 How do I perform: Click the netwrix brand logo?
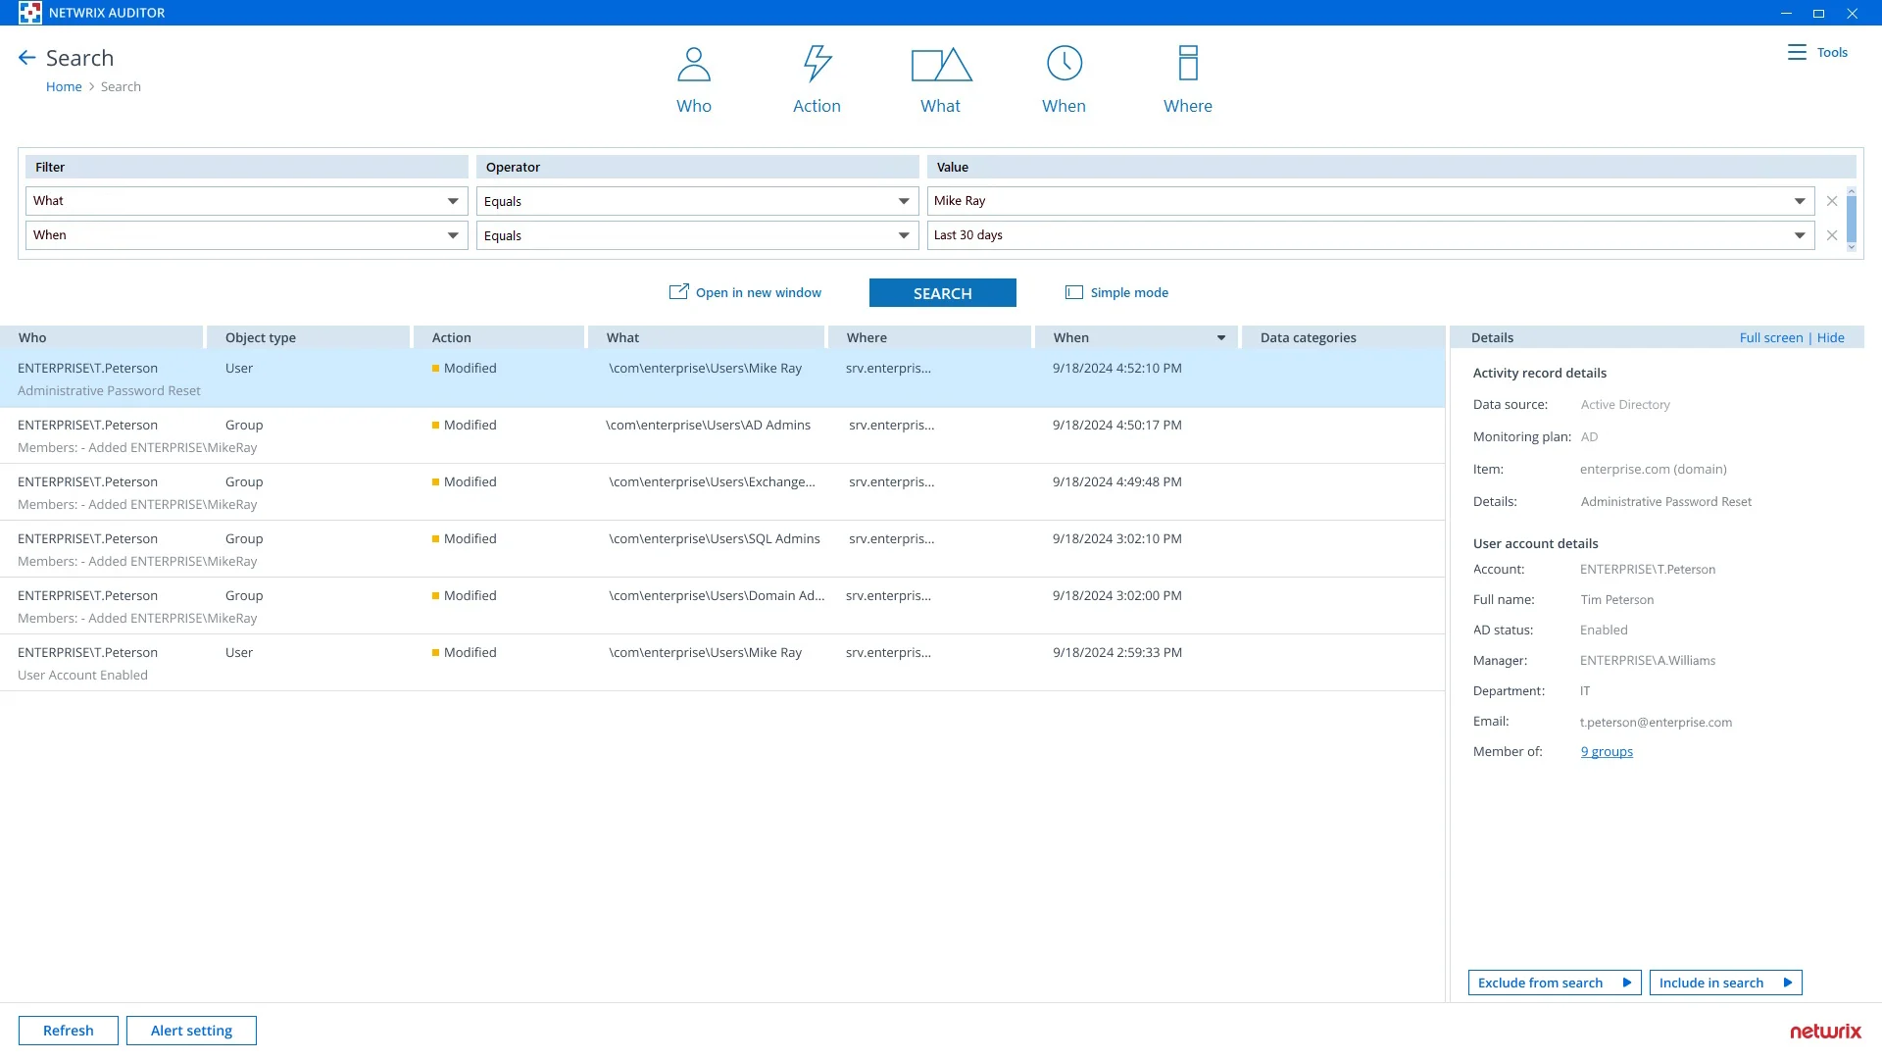point(1825,1031)
